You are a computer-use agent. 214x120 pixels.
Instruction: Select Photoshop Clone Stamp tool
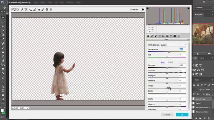(x=3, y=52)
